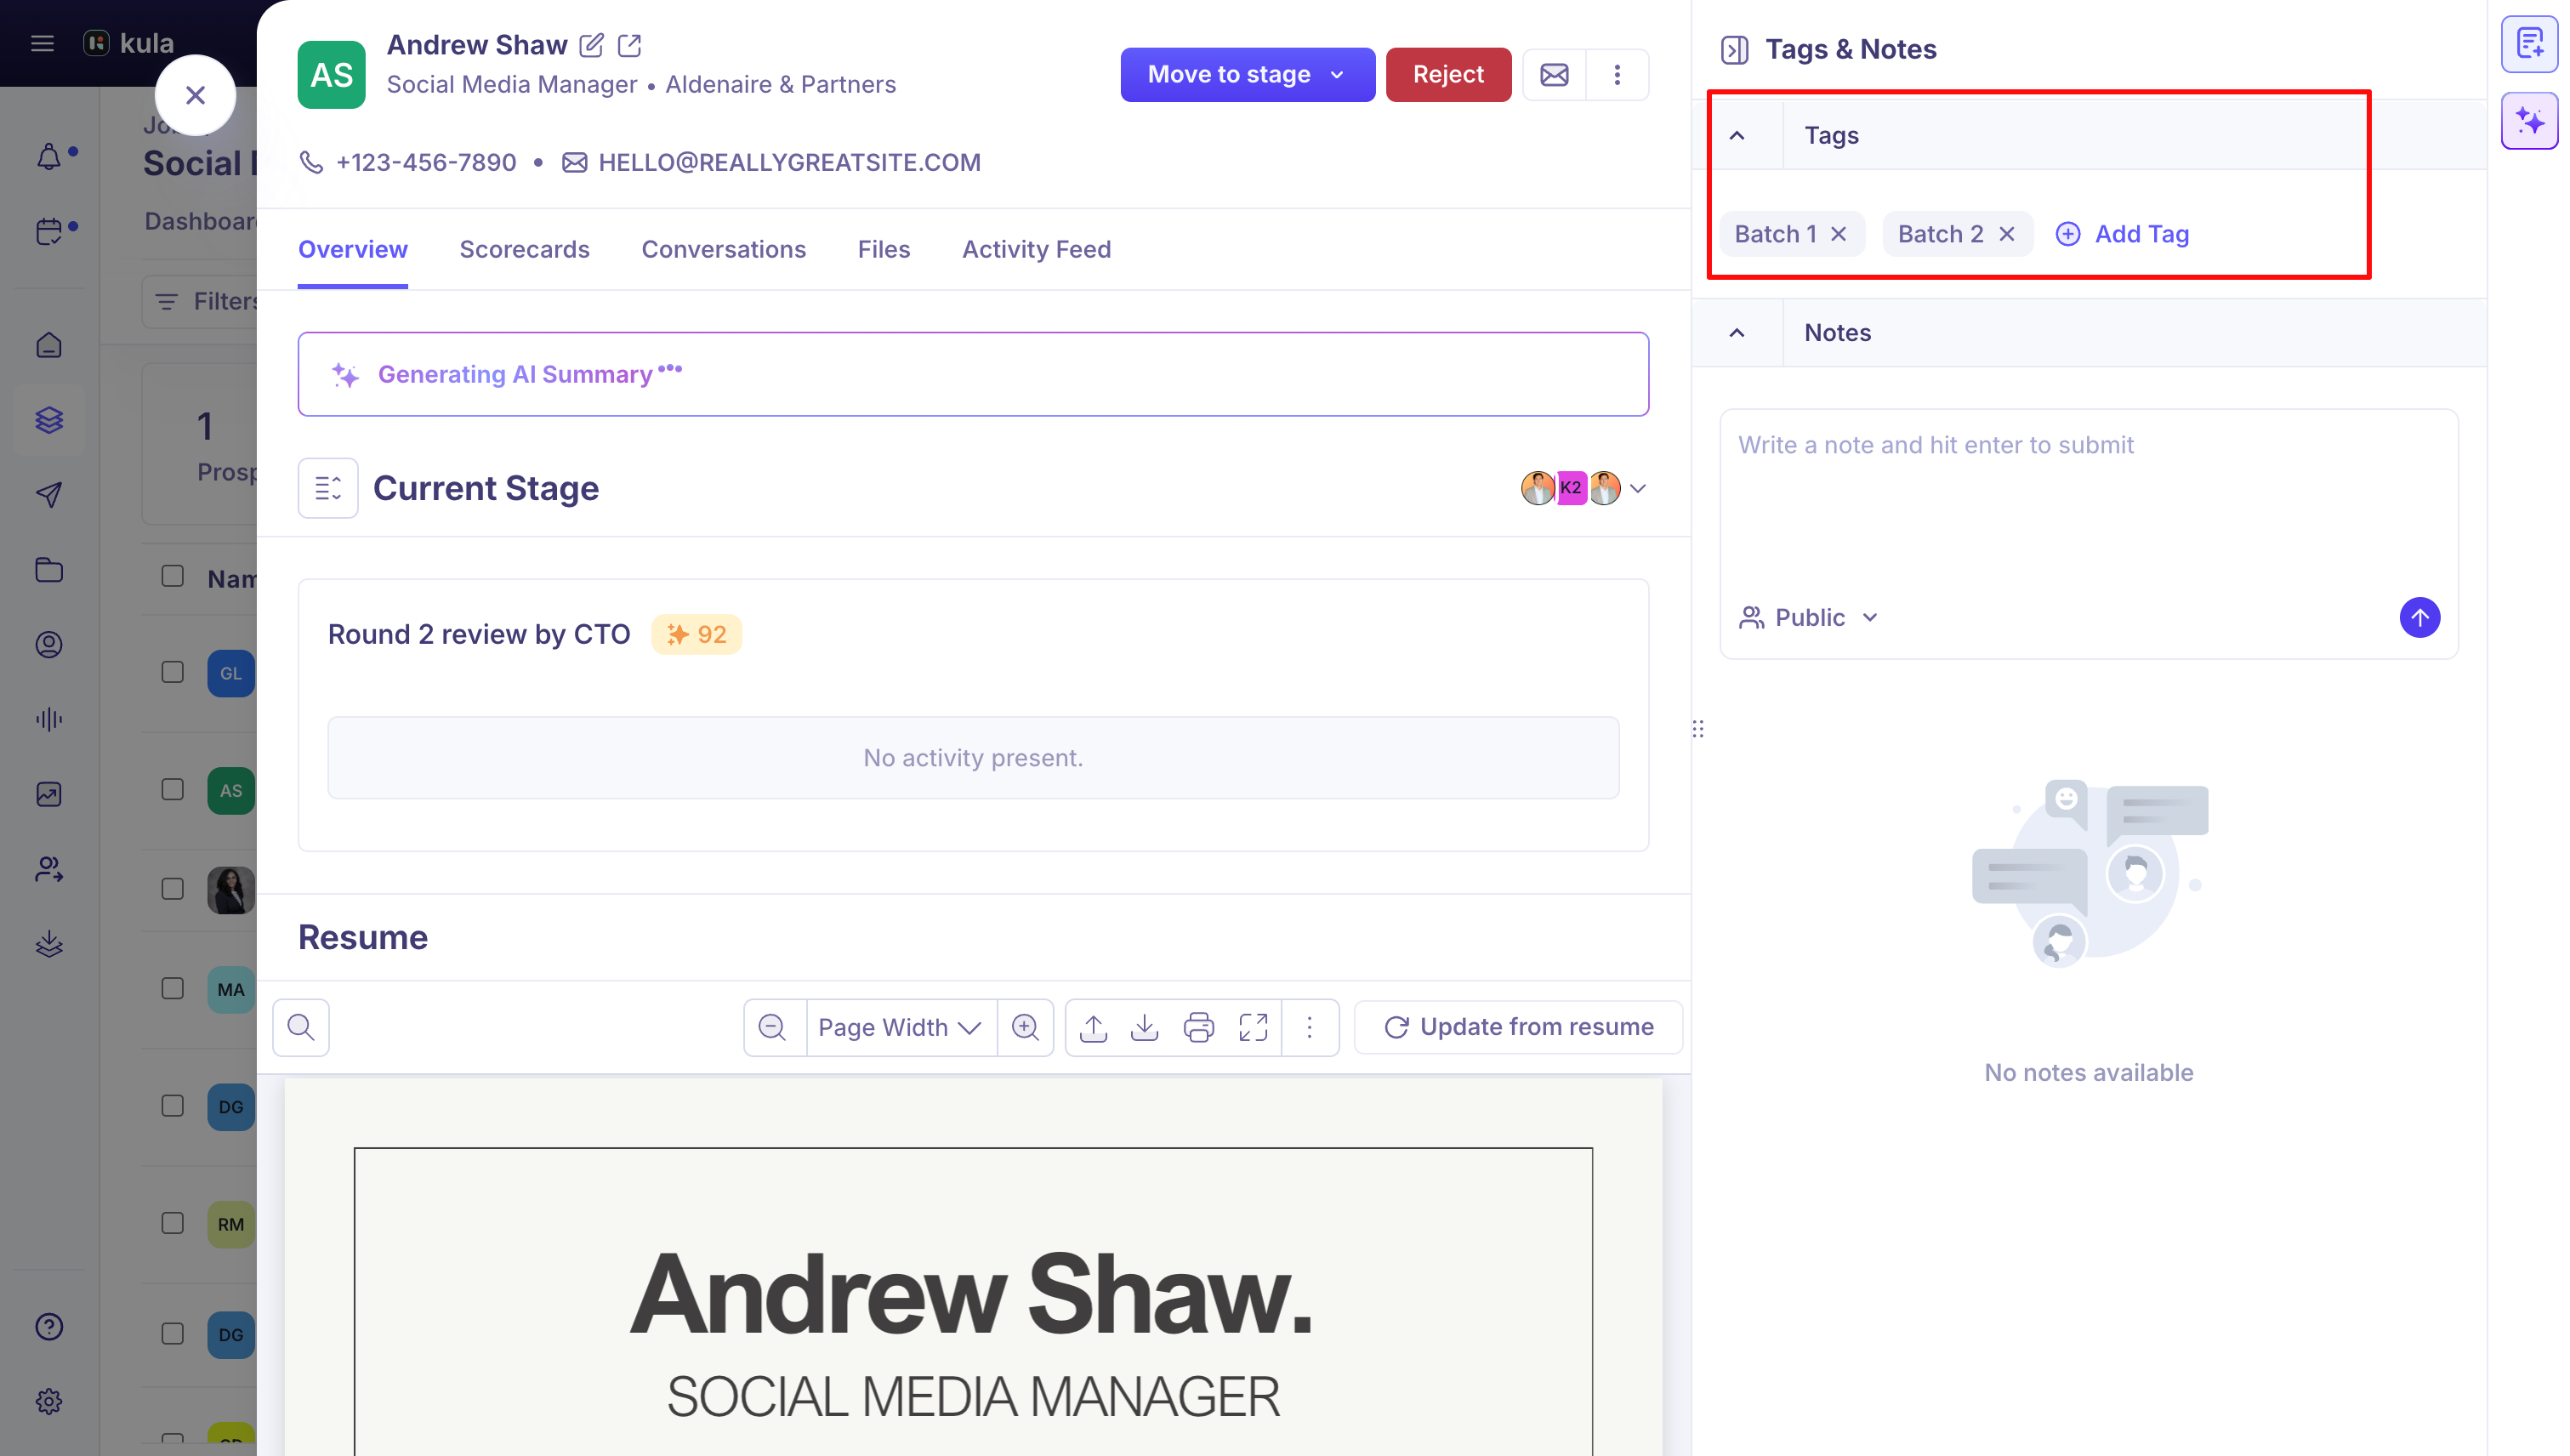Check the photo-avatar candidate row checkbox
Viewport: 2570px width, 1456px height.
(173, 889)
